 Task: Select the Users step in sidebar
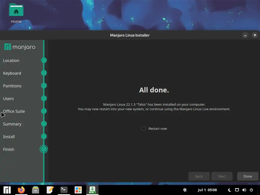8,99
